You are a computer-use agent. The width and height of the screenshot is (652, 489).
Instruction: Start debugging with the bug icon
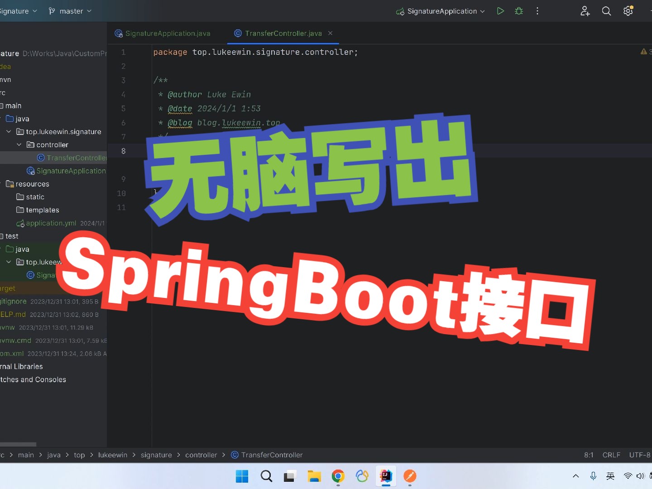coord(519,11)
